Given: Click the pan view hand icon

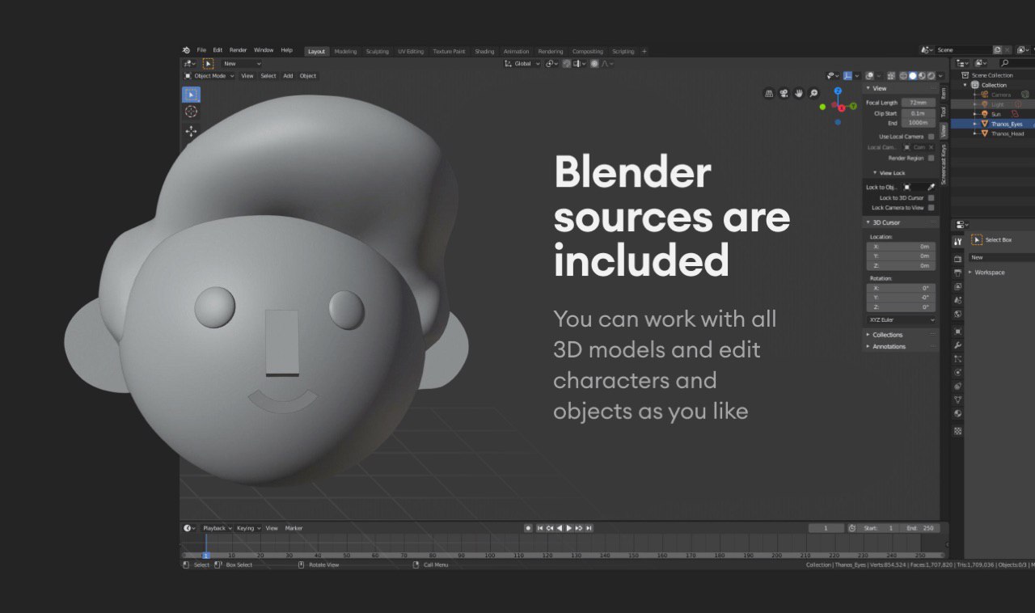Looking at the screenshot, I should point(799,93).
